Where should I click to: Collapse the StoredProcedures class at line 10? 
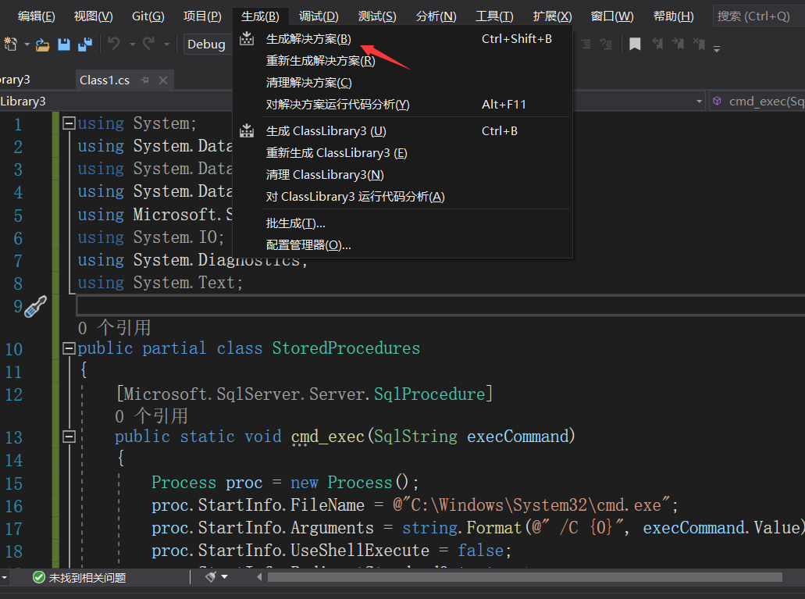point(69,349)
